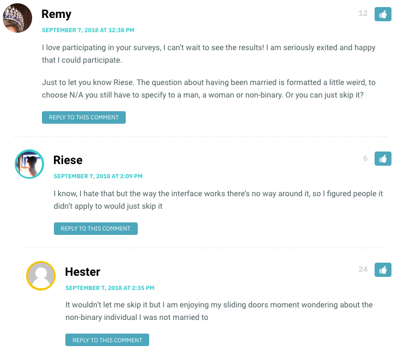Screen dimensions: 398x351
Task: Open Riese's username link
Action: coord(68,160)
